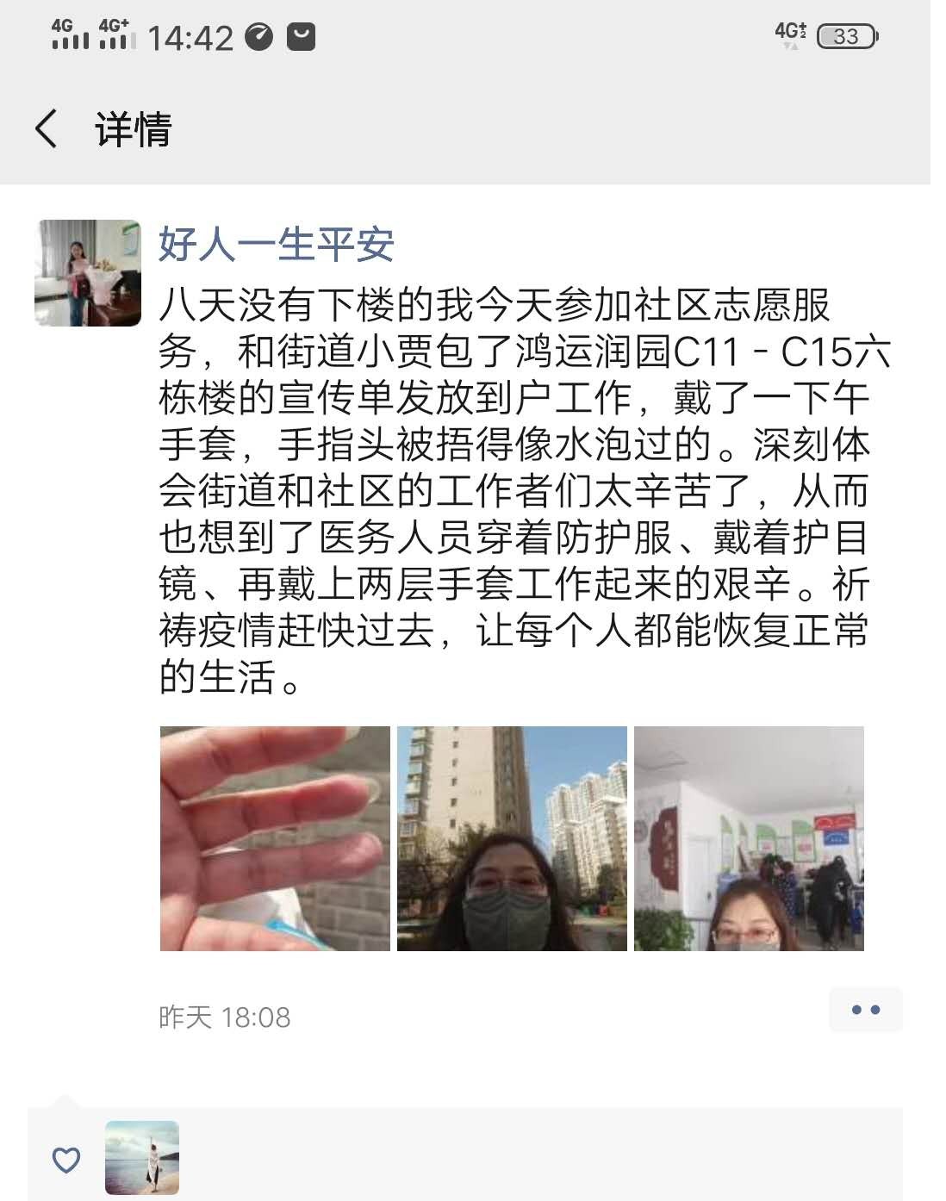Tap the smiley-face notification icon
The image size is (946, 1201).
coord(301,36)
